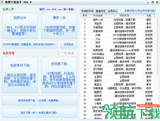Click 绘画课堂、书法课堂、美术学院 cell
The height and width of the screenshot is (121, 160).
tap(124, 88)
